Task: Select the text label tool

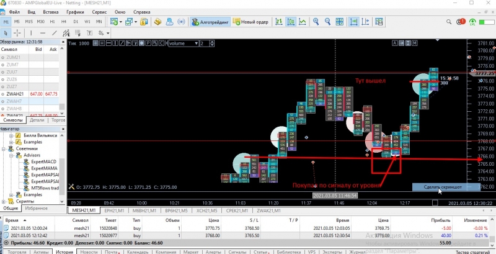Action: click(x=89, y=33)
